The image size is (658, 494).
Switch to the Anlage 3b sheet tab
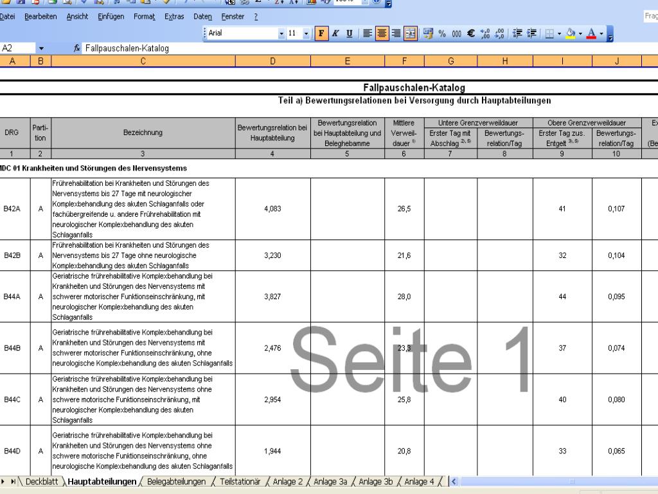(375, 481)
